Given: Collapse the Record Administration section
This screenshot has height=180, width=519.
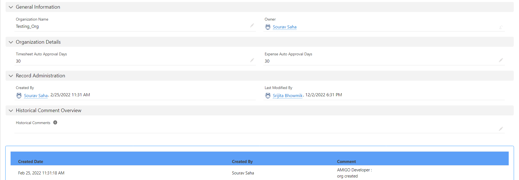Looking at the screenshot, I should tap(11, 76).
